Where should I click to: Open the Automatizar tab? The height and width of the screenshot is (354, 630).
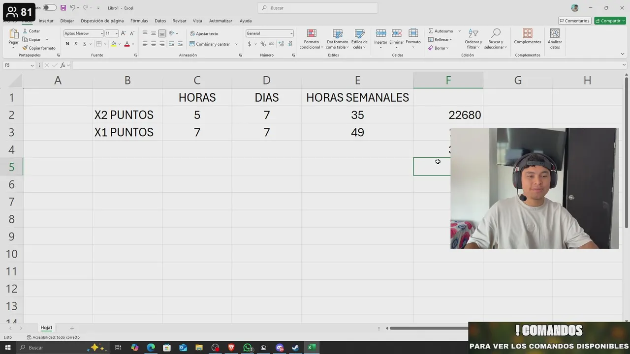coord(220,21)
